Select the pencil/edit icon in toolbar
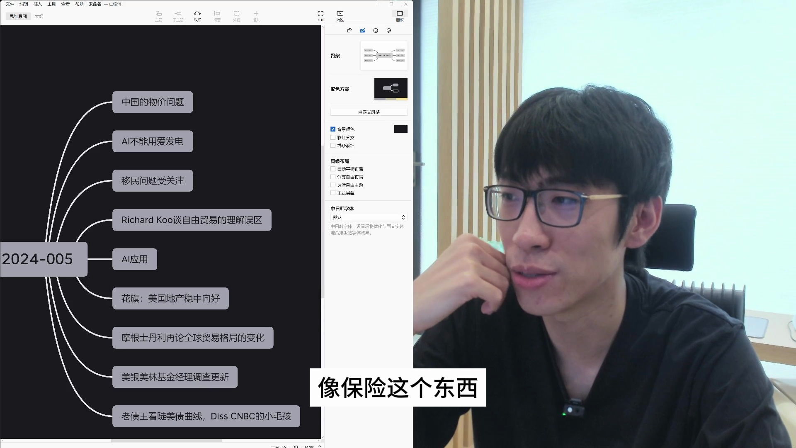Screen dimensions: 796x448 [362, 30]
